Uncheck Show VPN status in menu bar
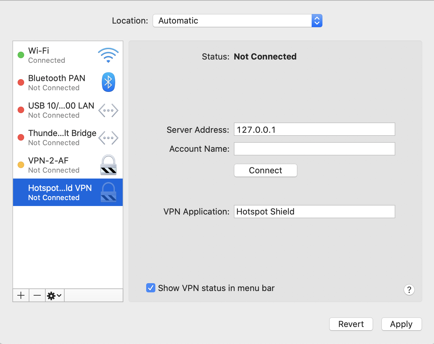434x344 pixels. pos(151,288)
